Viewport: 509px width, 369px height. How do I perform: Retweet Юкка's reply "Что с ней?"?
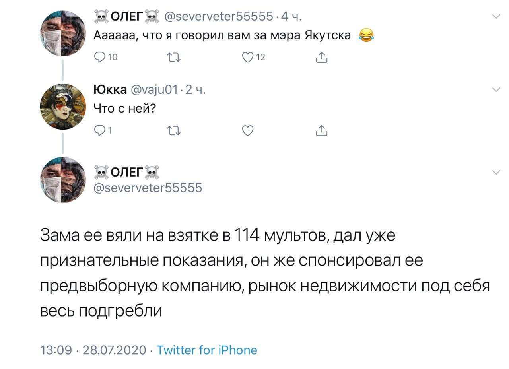point(174,130)
